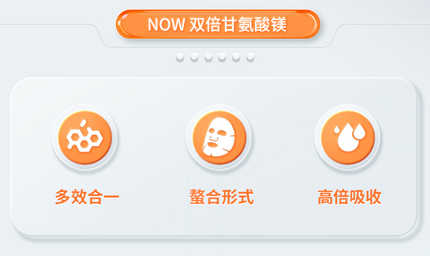The height and width of the screenshot is (256, 430).
Task: Click the mouth opening on the mask icon
Action: click(x=212, y=144)
